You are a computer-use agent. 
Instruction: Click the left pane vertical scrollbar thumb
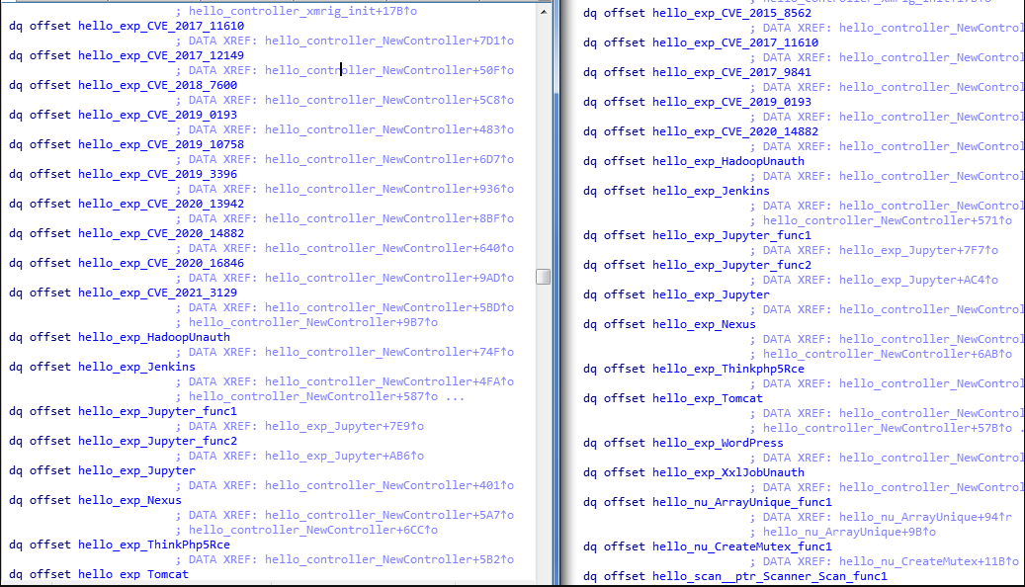[544, 277]
